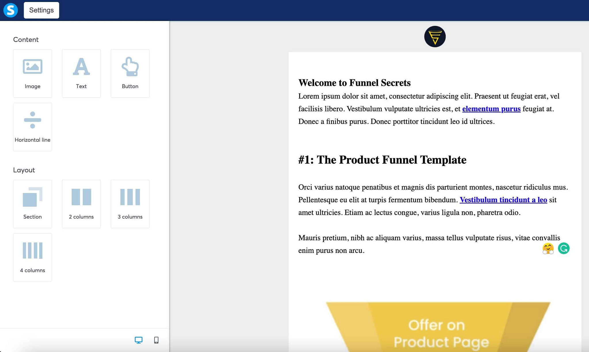The height and width of the screenshot is (352, 589).
Task: Click the Mauris pretium paragraph
Action: [x=429, y=244]
